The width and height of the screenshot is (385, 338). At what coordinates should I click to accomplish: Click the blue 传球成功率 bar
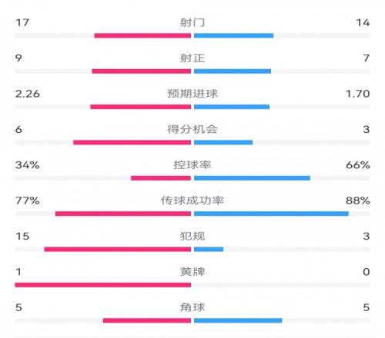[271, 214]
